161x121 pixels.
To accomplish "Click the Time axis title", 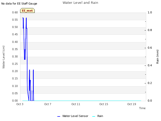I will click(142, 108).
